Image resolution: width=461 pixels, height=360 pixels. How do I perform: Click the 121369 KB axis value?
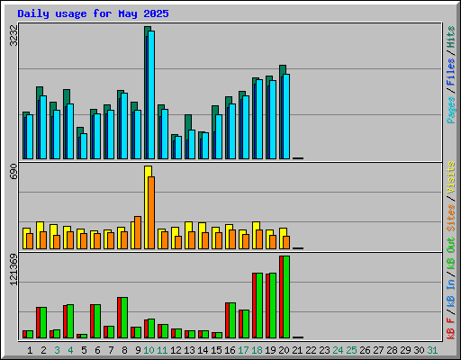tap(14, 269)
